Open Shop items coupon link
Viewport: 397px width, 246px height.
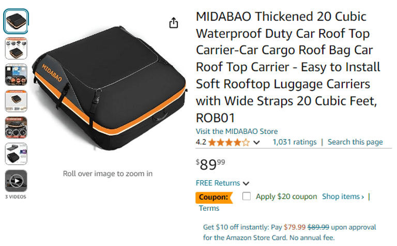[x=343, y=196]
